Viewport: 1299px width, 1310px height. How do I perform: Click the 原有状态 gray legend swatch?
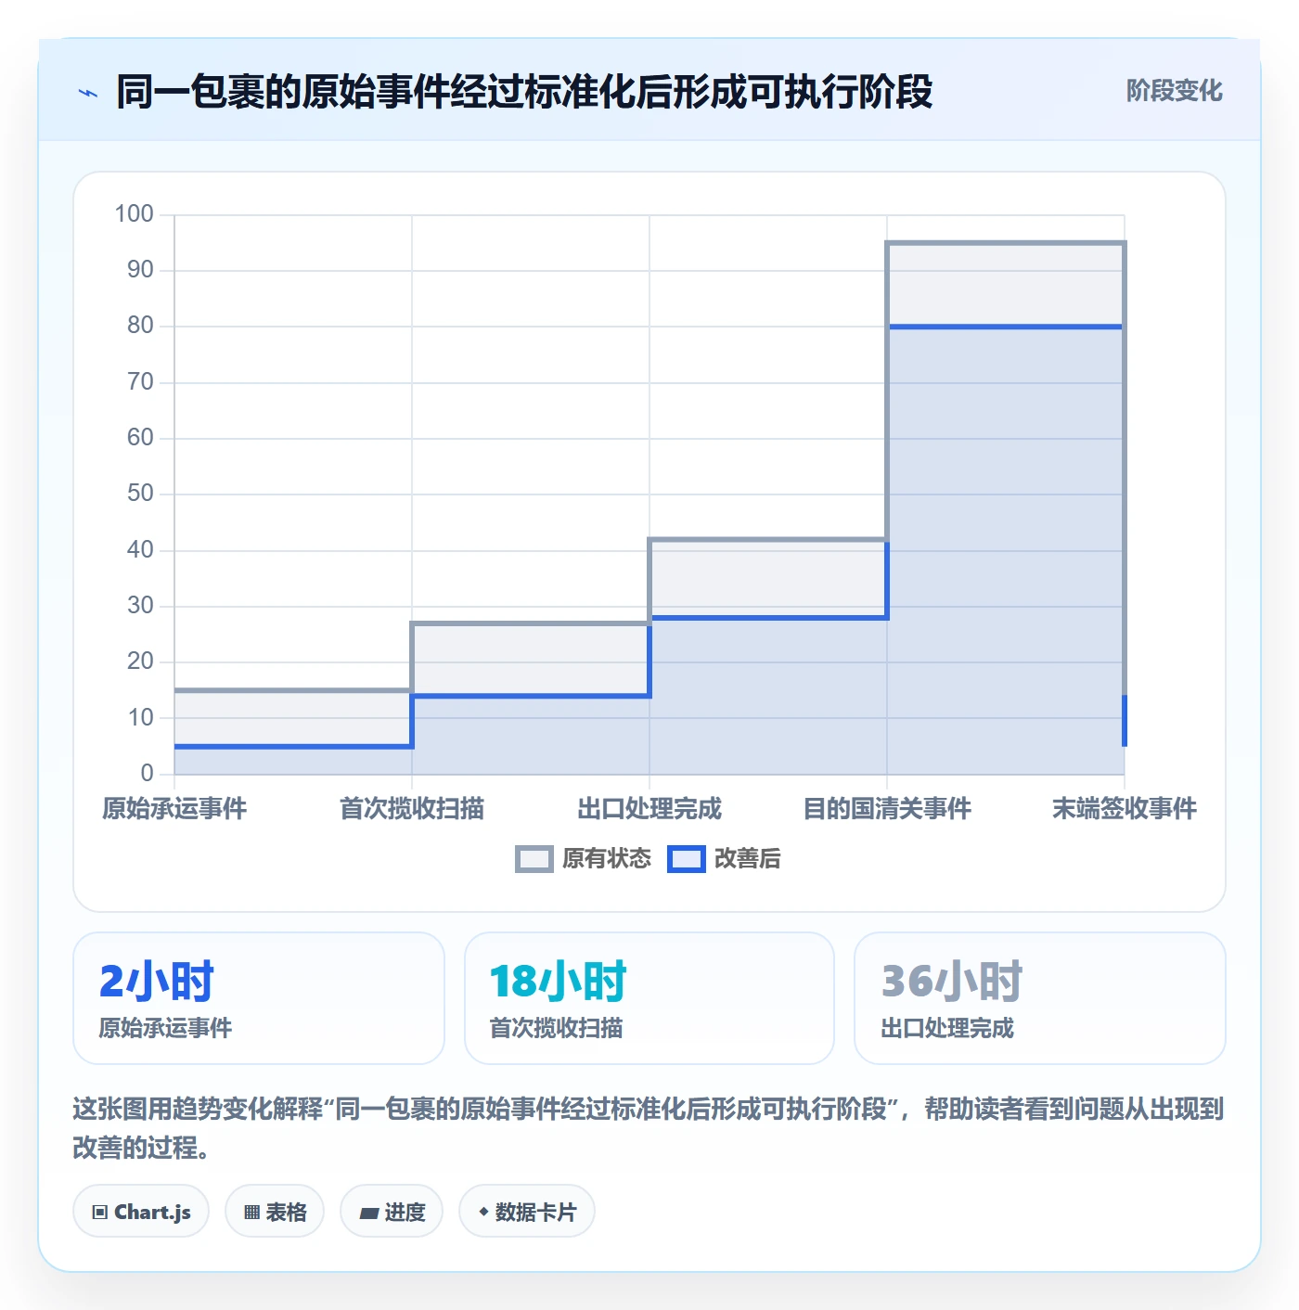(x=534, y=859)
